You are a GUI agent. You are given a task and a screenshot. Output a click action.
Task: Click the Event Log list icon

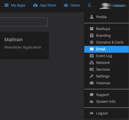92,56
